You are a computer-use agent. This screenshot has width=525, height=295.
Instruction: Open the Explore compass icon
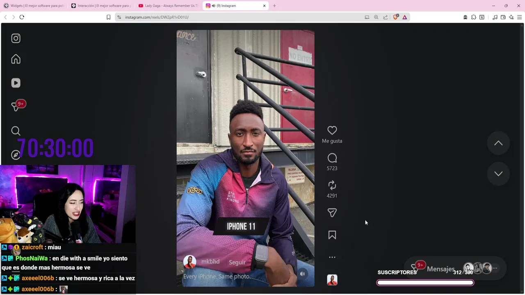coord(16,154)
